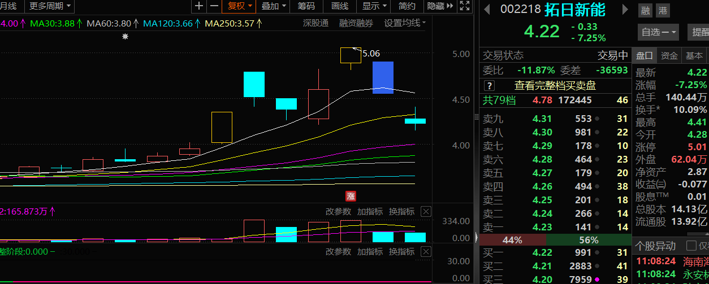Click 加指标 in the volume panel
This screenshot has width=709, height=284.
click(x=370, y=212)
